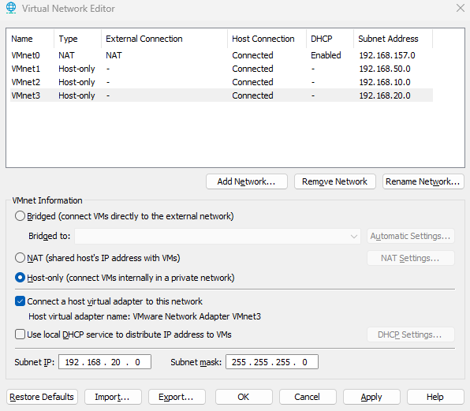Click Add Network button
This screenshot has height=411, width=470.
[247, 181]
